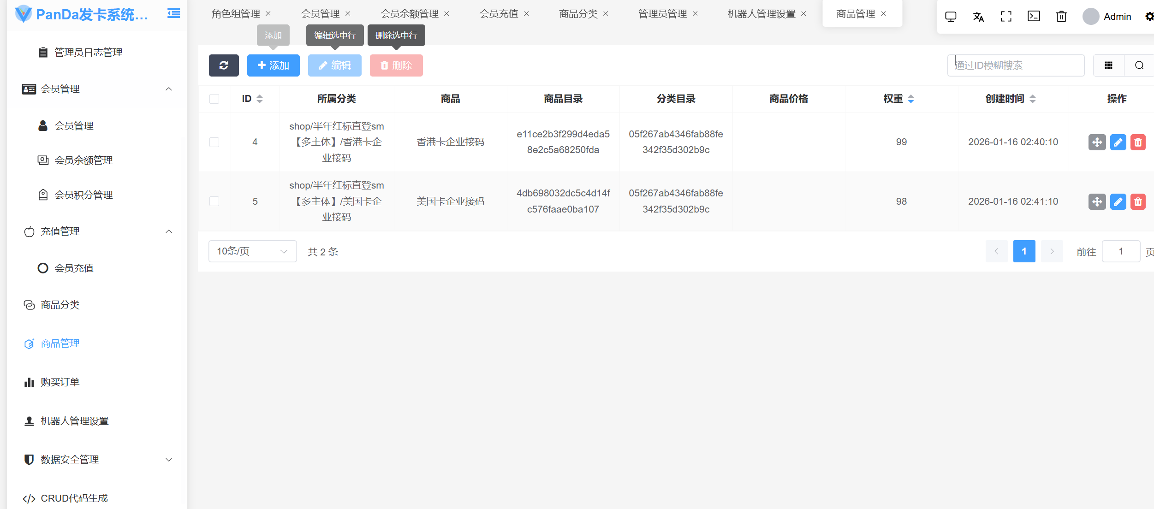This screenshot has width=1154, height=509.
Task: Edit product ID 4 with its pencil icon
Action: click(x=1118, y=142)
